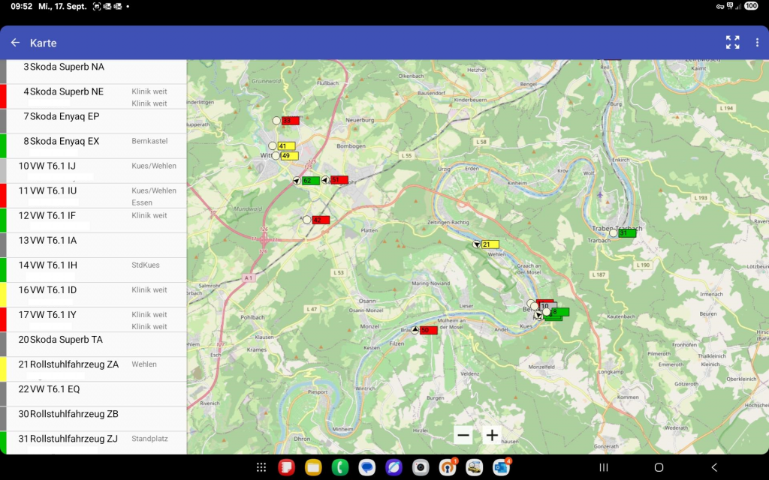
Task: Click red status bar of 11 VW T6.1 IU
Action: [3, 196]
